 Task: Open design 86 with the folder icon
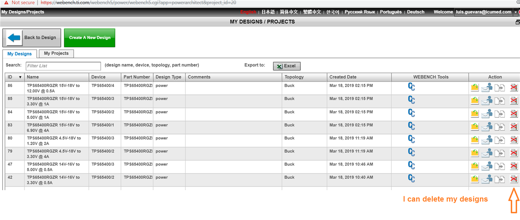click(475, 88)
